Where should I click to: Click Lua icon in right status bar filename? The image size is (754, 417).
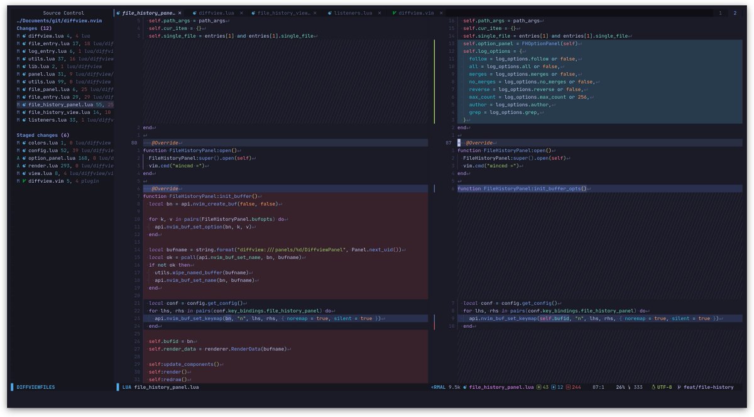pos(465,387)
